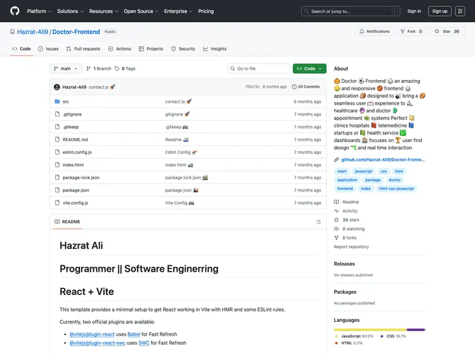Image resolution: width=475 pixels, height=353 pixels.
Task: Expand the Resources menu
Action: point(104,11)
